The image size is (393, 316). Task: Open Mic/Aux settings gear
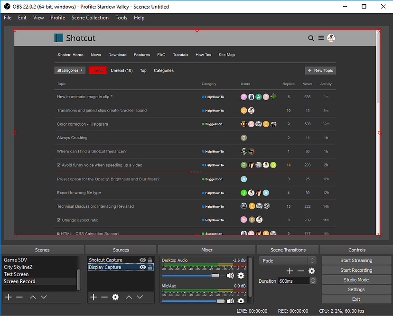241,300
